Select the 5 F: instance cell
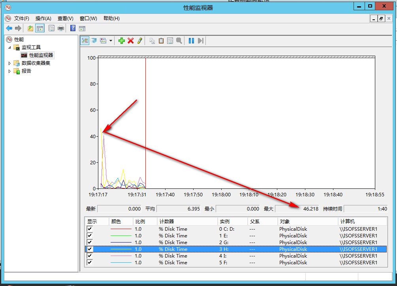The height and width of the screenshot is (286, 397). coord(224,263)
